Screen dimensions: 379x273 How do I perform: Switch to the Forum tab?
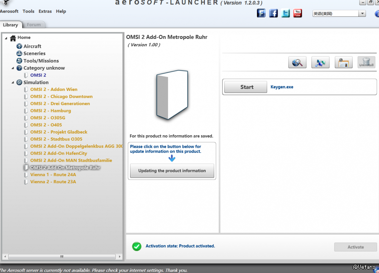point(34,25)
